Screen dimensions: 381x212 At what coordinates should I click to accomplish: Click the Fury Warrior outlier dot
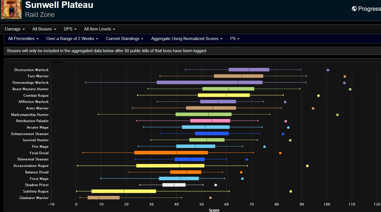(345, 76)
